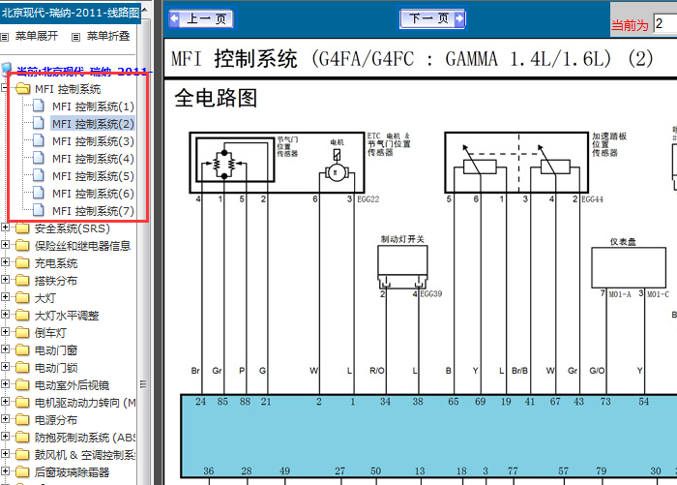Open MFI 控制系统(4) page

(93, 159)
